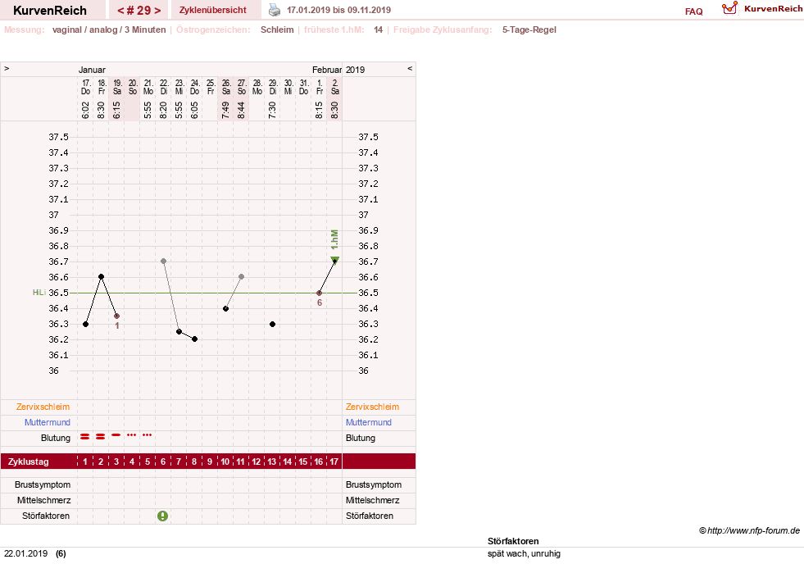Click the date header '2. Sa'

335,87
